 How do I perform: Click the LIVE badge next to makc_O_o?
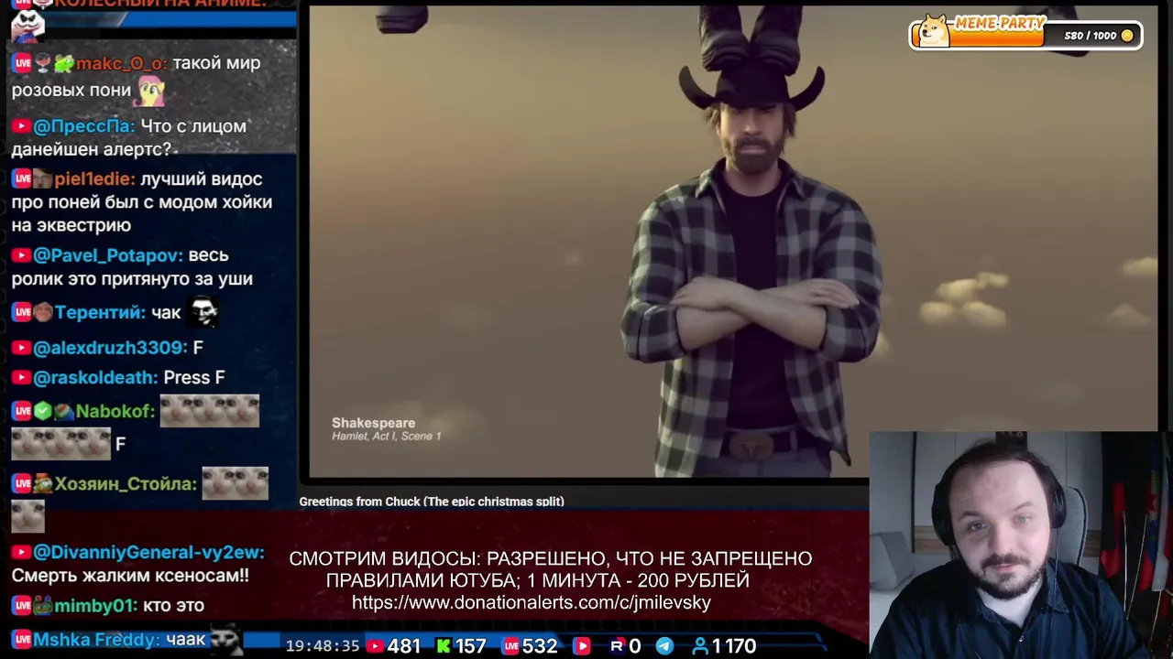[22, 63]
